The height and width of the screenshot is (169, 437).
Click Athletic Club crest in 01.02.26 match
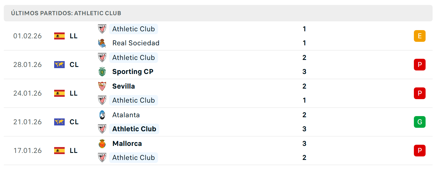tap(102, 29)
